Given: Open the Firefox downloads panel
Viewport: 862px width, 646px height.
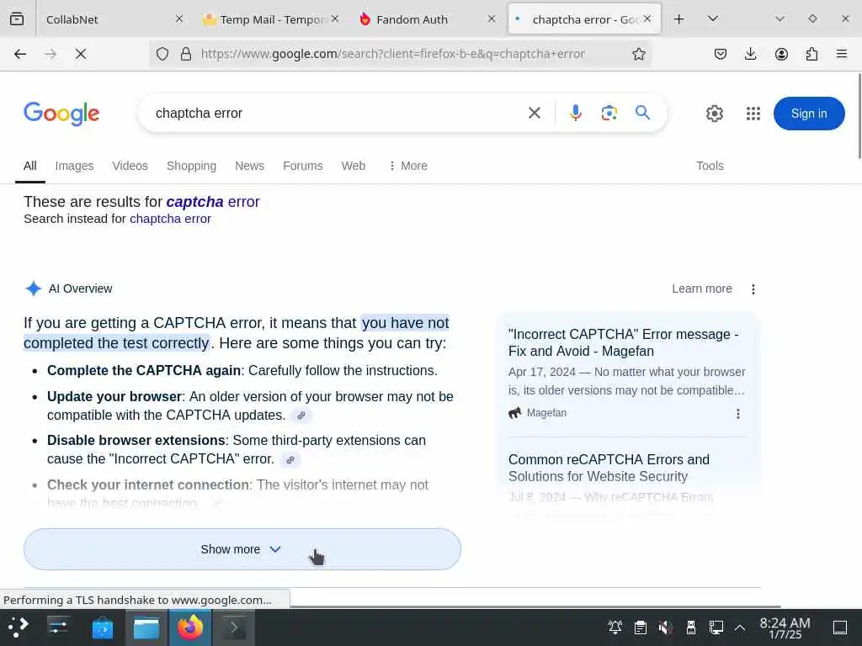Looking at the screenshot, I should pyautogui.click(x=750, y=54).
